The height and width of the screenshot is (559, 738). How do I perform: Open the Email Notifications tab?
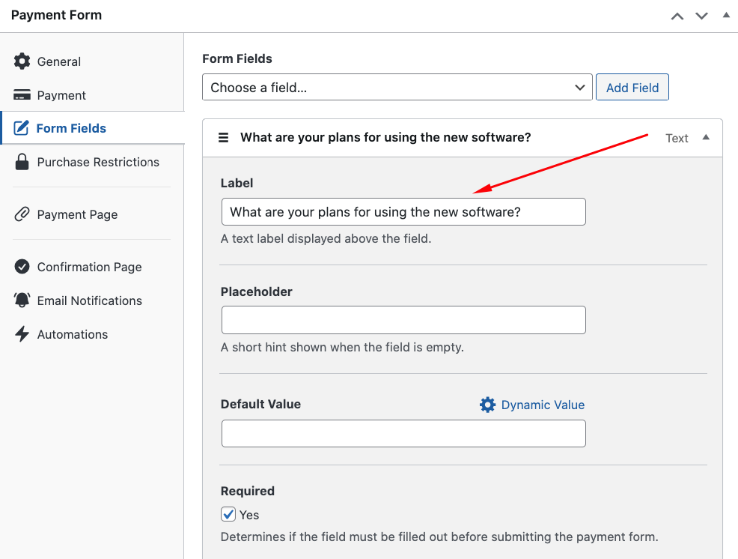[x=89, y=300]
